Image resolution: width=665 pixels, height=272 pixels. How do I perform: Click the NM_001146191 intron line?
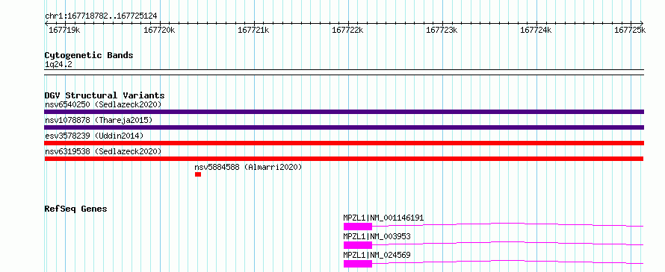(507, 224)
